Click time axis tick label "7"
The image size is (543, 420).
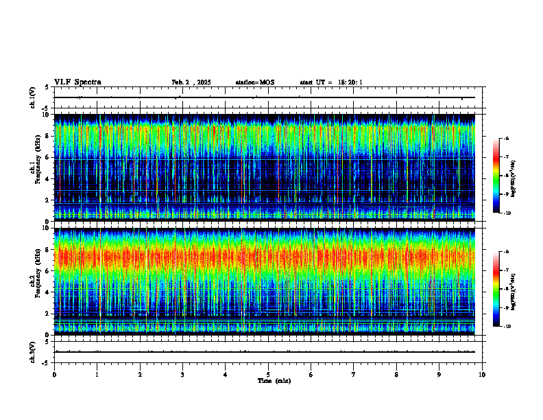tap(354, 375)
